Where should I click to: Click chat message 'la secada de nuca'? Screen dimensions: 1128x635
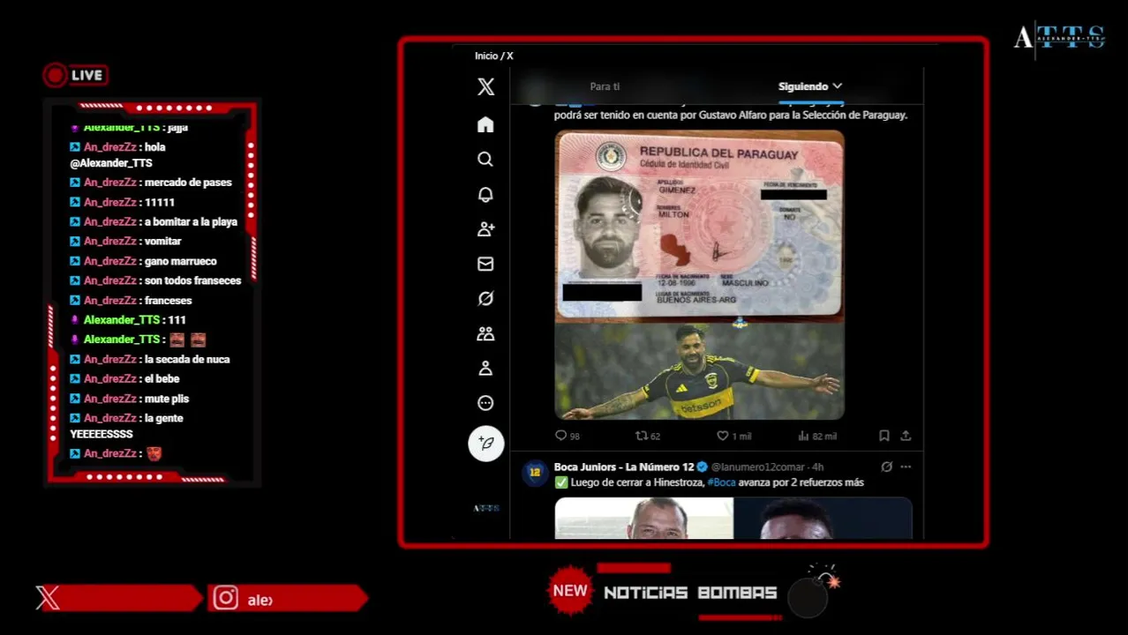click(x=187, y=359)
